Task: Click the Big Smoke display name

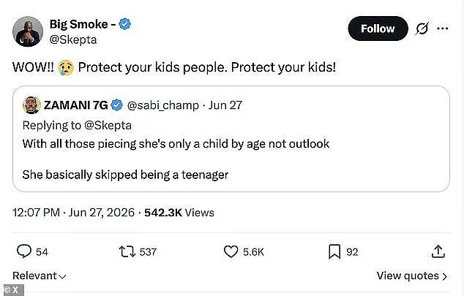Action: (x=83, y=24)
